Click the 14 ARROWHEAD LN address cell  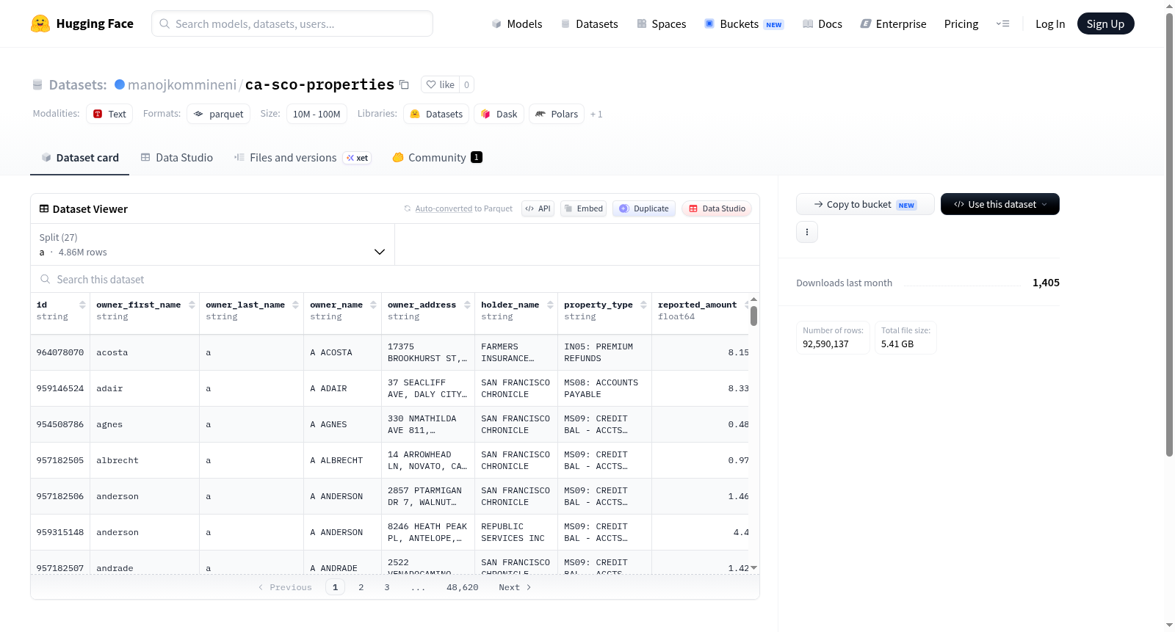click(427, 460)
